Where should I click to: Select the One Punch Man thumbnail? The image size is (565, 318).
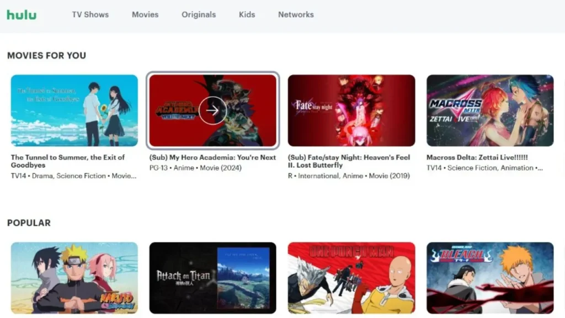pyautogui.click(x=351, y=278)
